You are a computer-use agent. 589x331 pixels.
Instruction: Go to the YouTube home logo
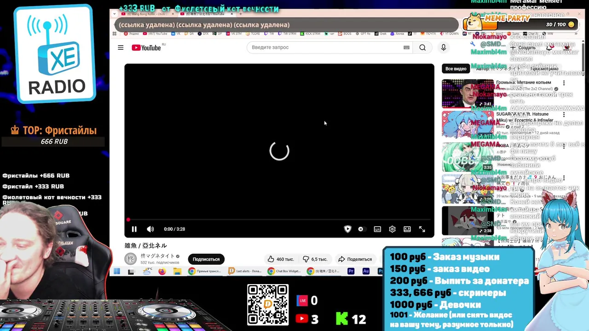coord(146,47)
